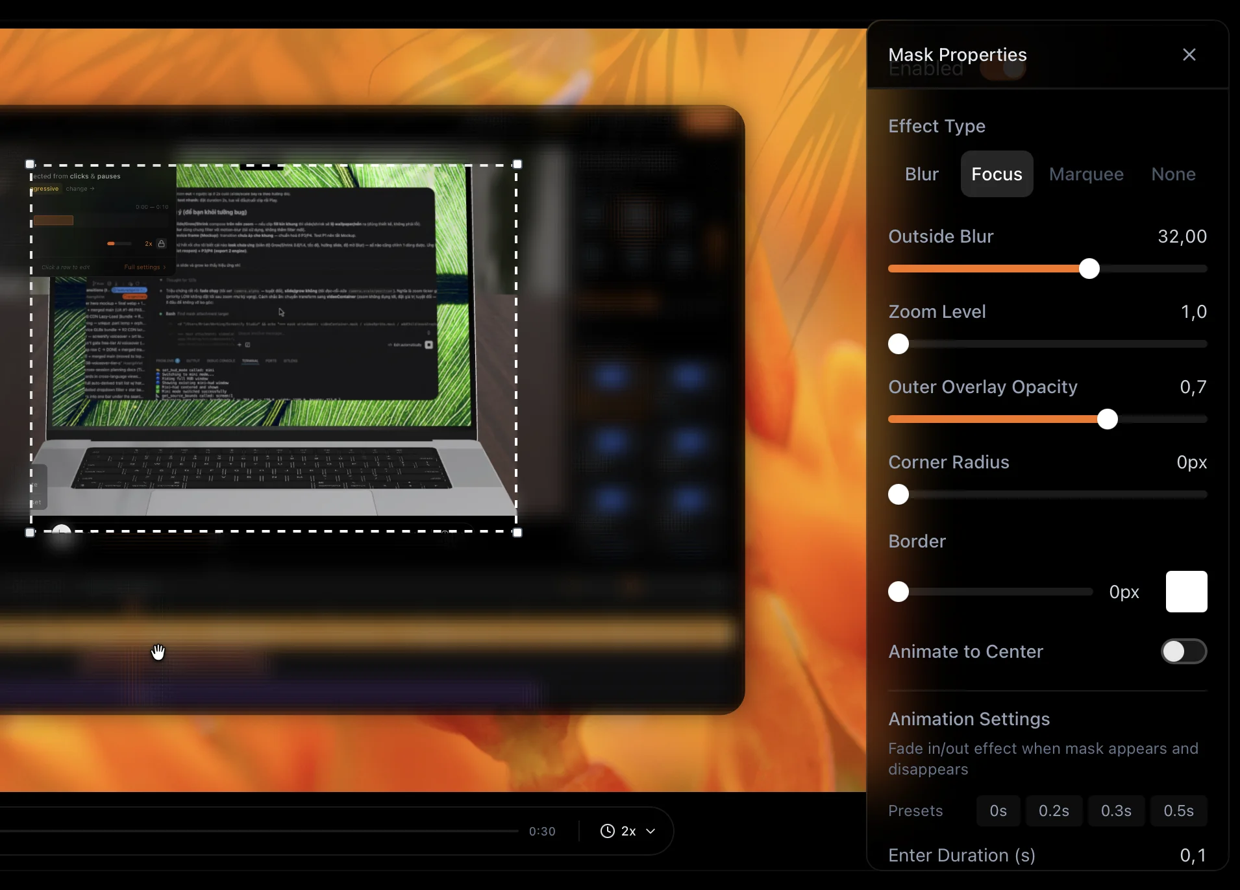Close the Mask Properties panel
1240x890 pixels.
pyautogui.click(x=1189, y=54)
